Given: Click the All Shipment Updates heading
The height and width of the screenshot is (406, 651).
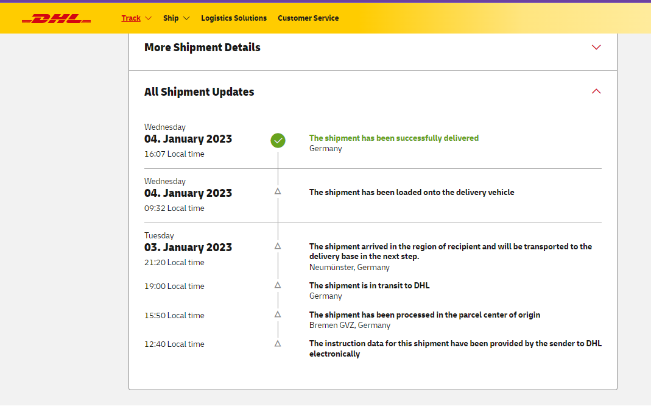Looking at the screenshot, I should point(199,92).
